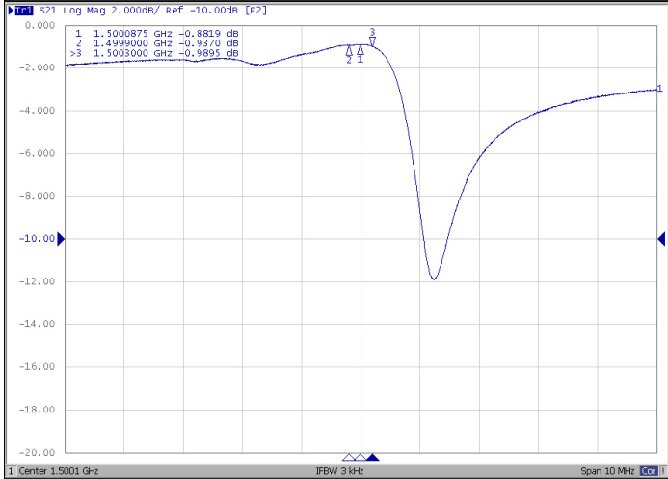This screenshot has height=479, width=668.
Task: Click the left reference level arrow at -10.00
Action: (61, 239)
